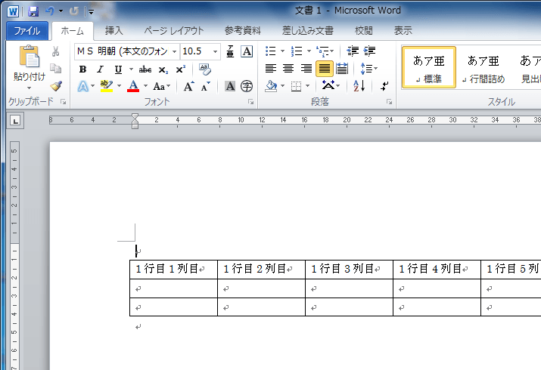This screenshot has height=370, width=541.
Task: Click the A-Z sort icon
Action: [x=359, y=86]
